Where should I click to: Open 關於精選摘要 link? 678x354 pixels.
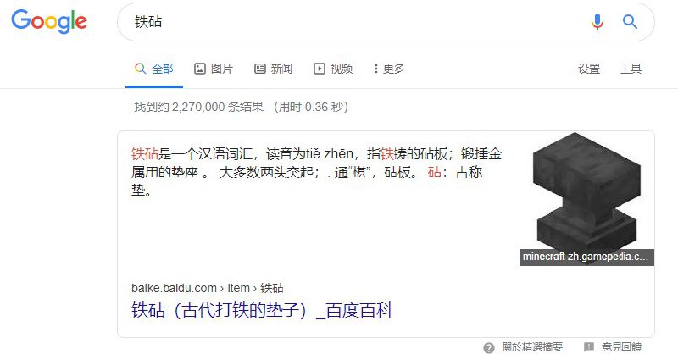[532, 346]
